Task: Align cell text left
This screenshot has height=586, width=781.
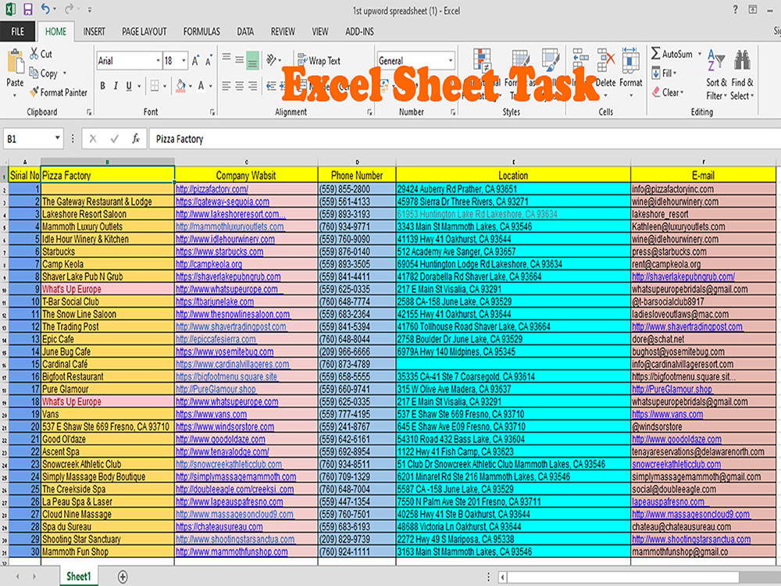Action: [226, 86]
